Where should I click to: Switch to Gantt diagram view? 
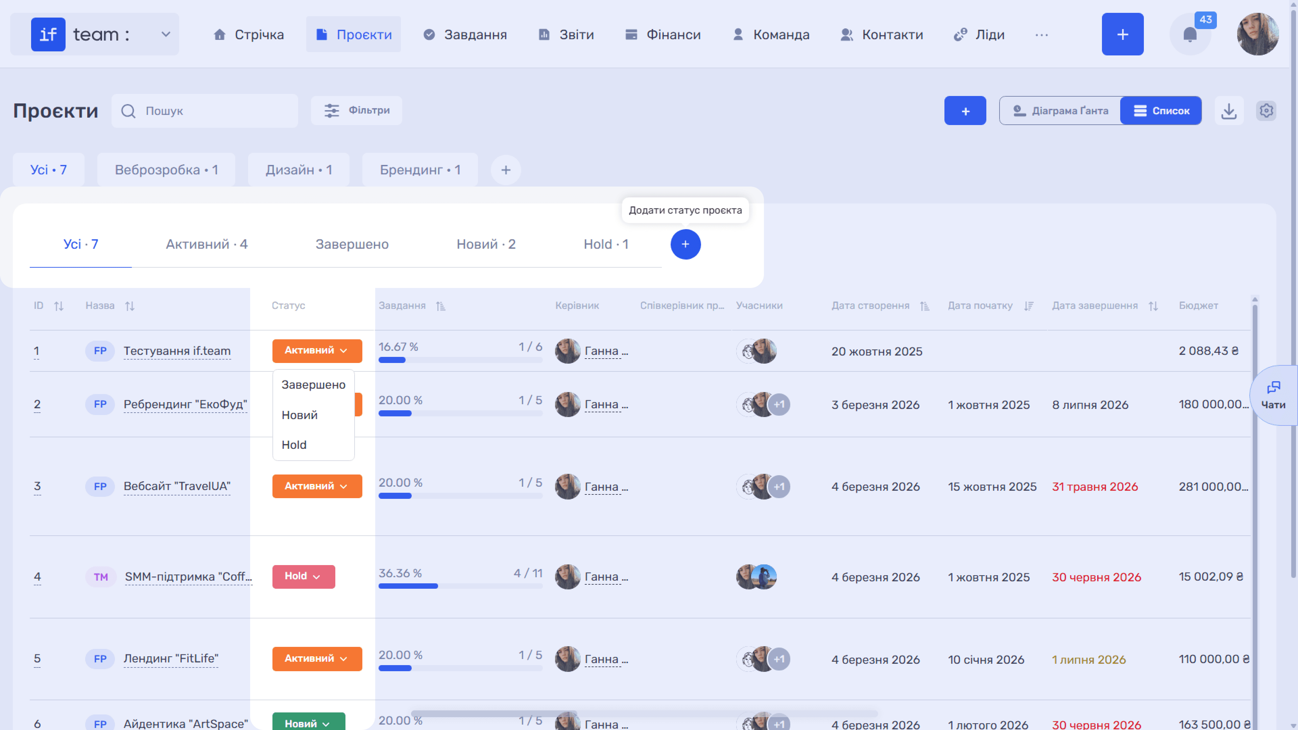pos(1060,111)
